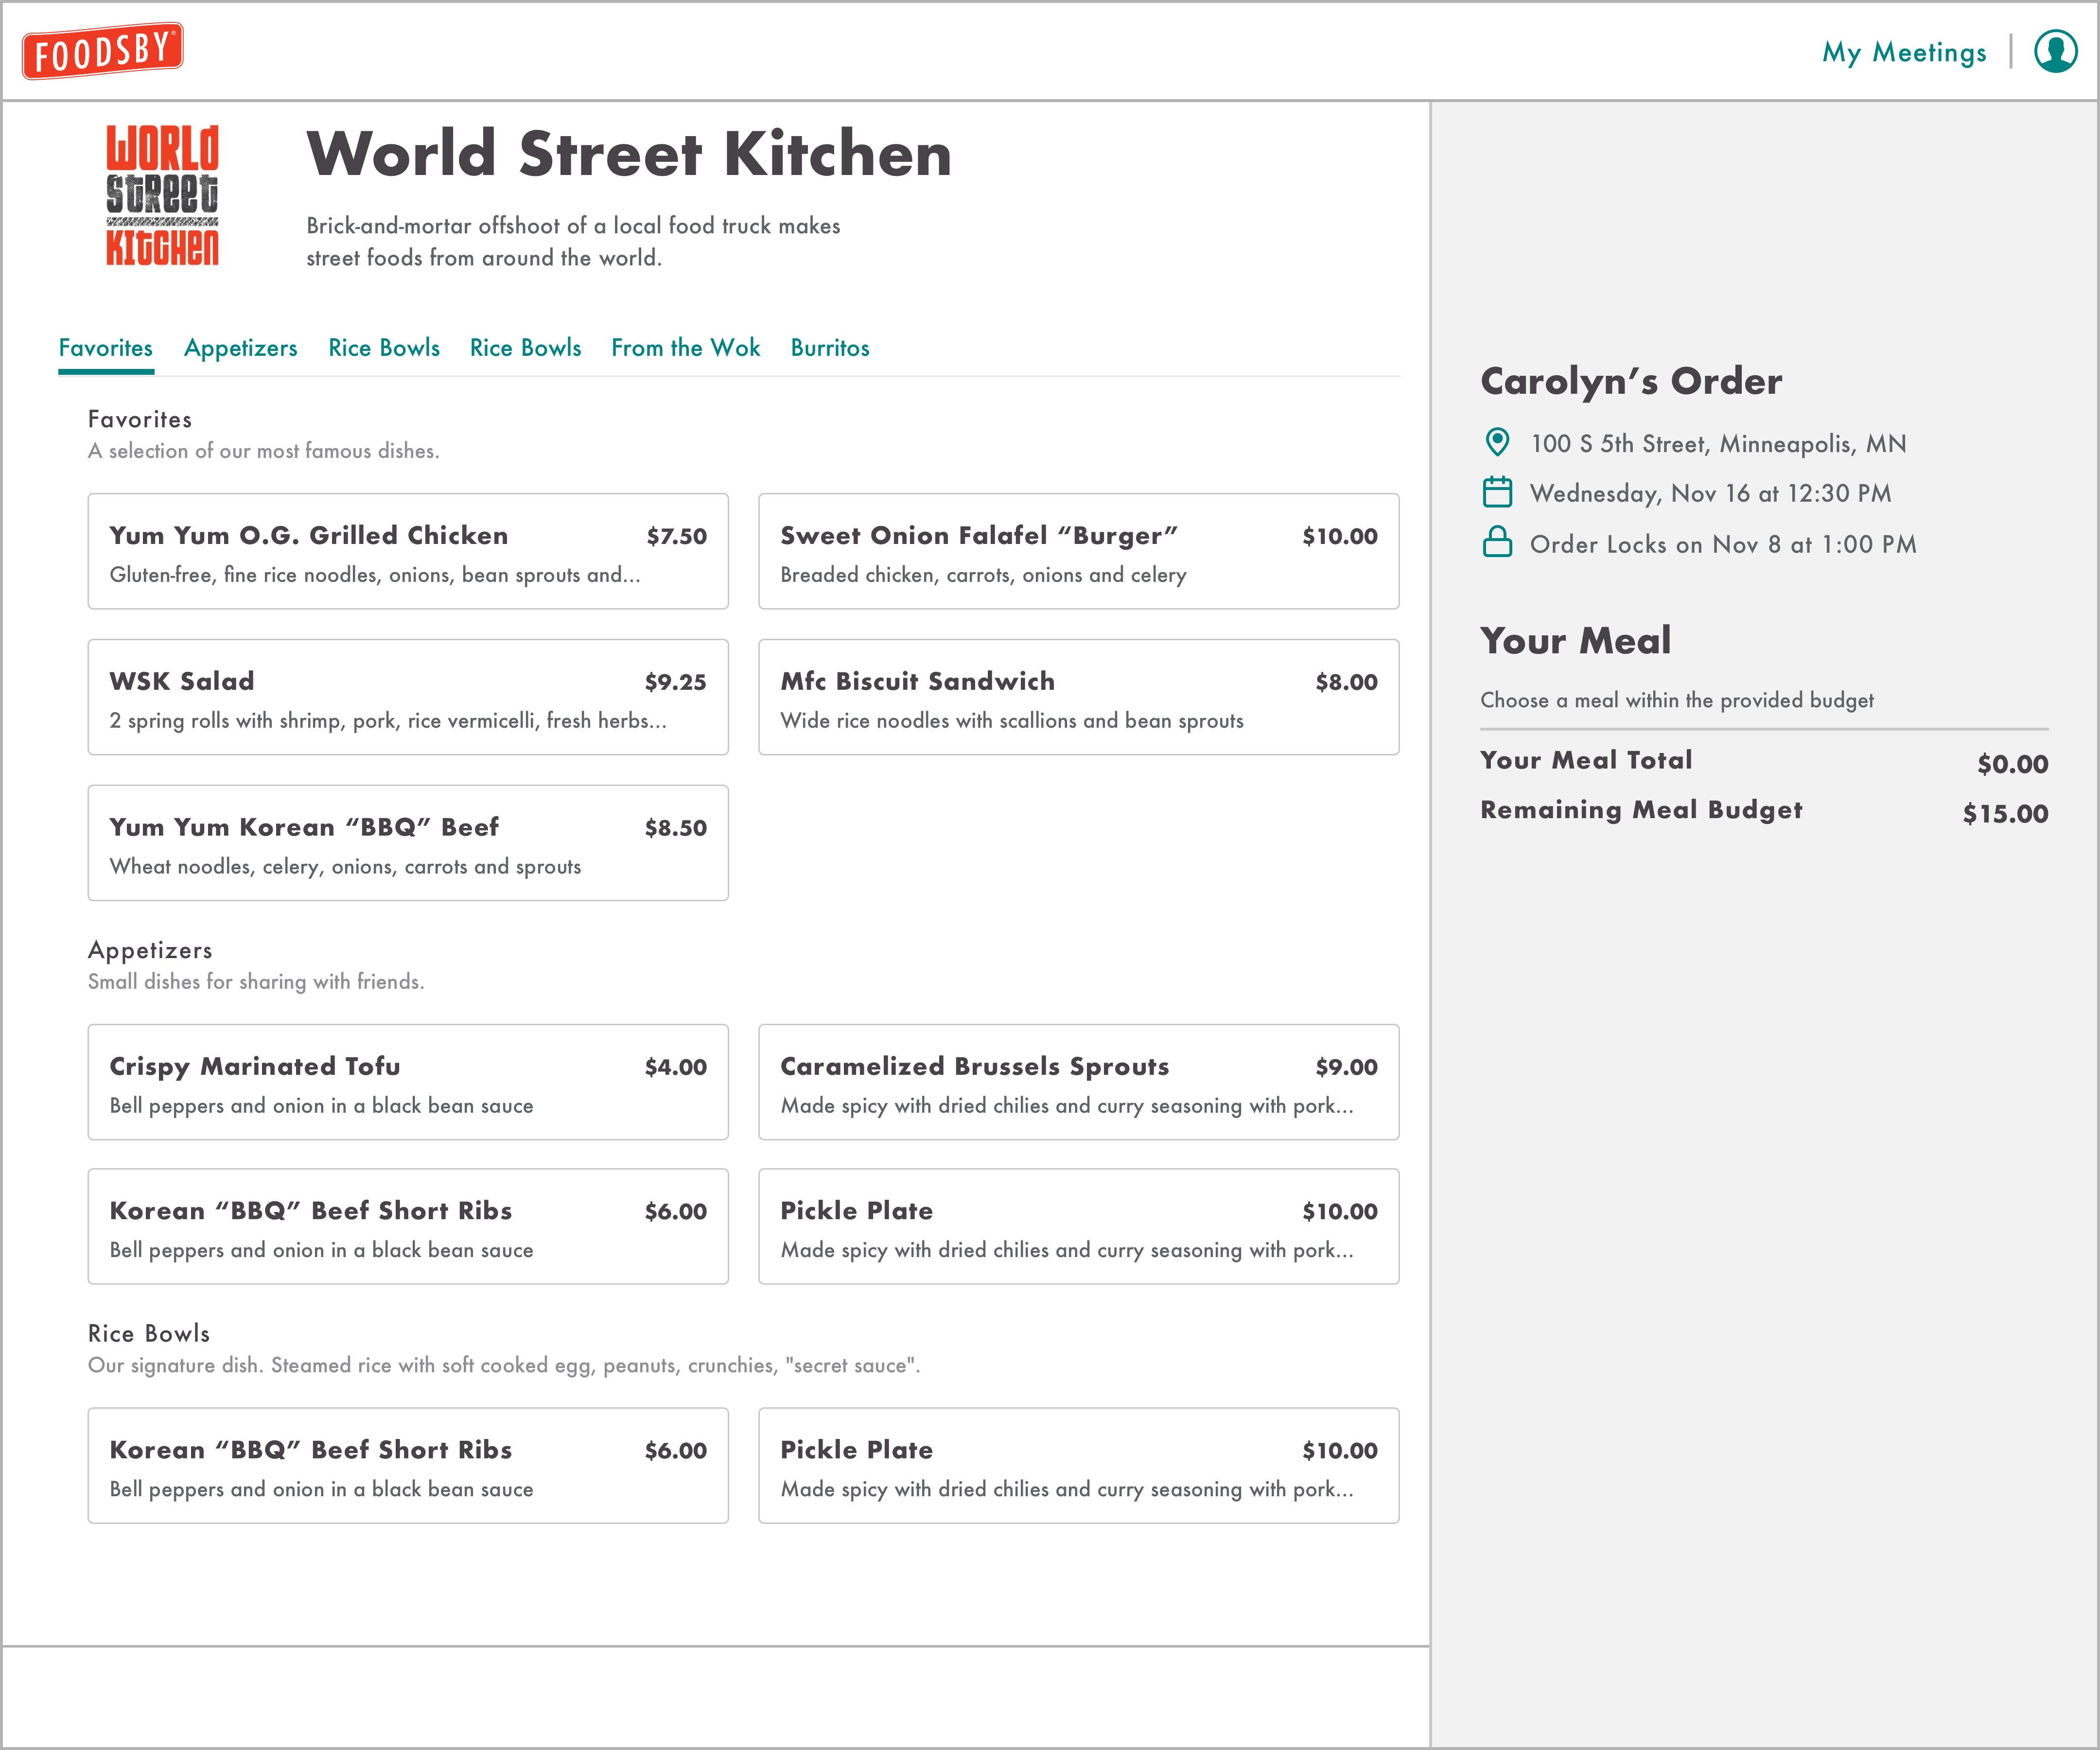Open My Meetings
The width and height of the screenshot is (2100, 1750).
[x=1904, y=51]
